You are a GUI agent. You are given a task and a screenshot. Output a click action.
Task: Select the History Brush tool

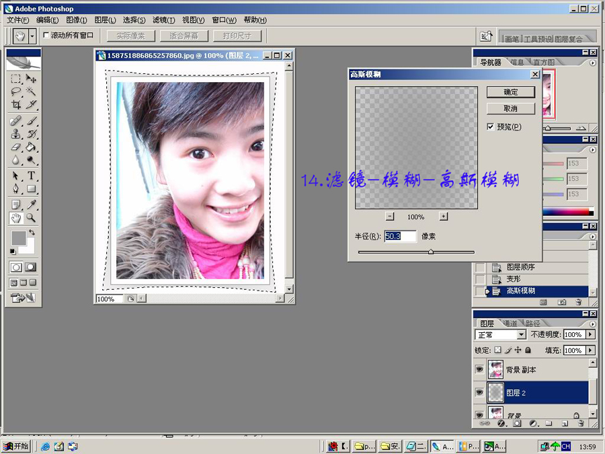pyautogui.click(x=31, y=134)
